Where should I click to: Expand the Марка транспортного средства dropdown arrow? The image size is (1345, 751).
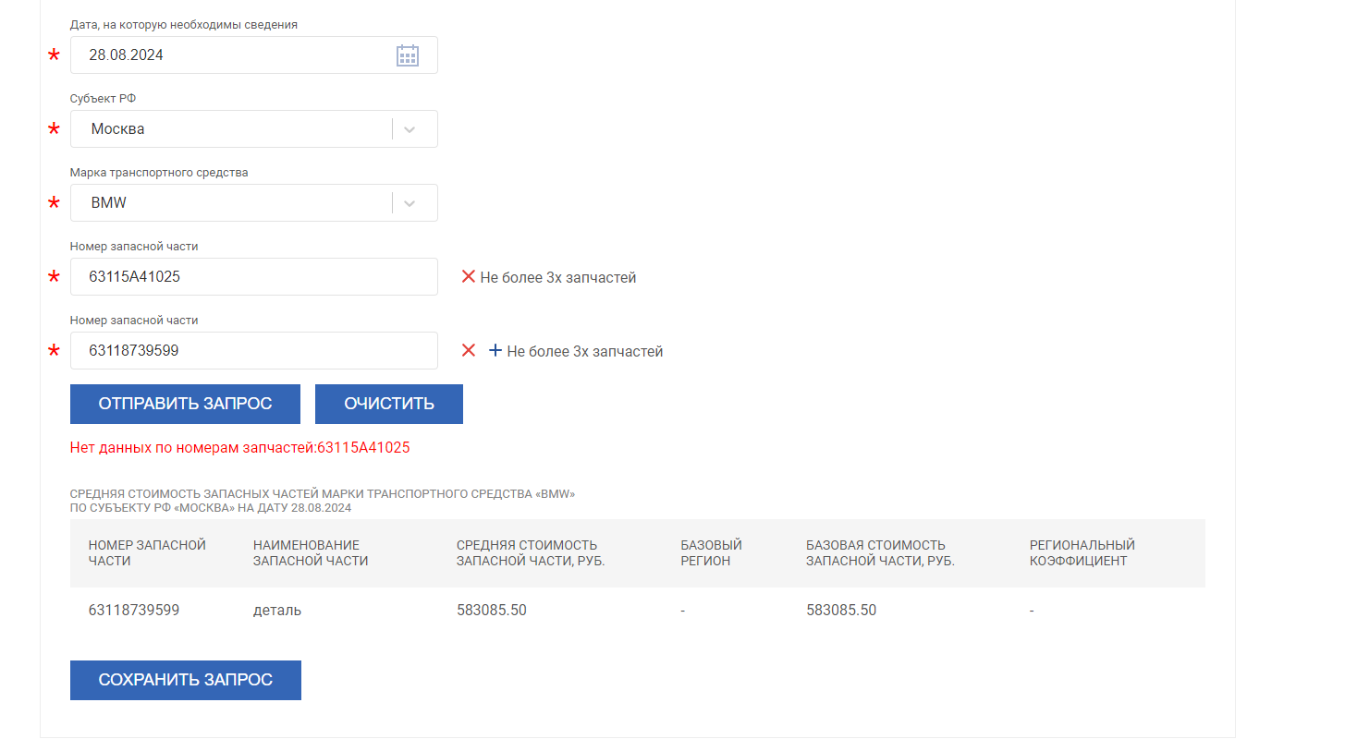(410, 203)
